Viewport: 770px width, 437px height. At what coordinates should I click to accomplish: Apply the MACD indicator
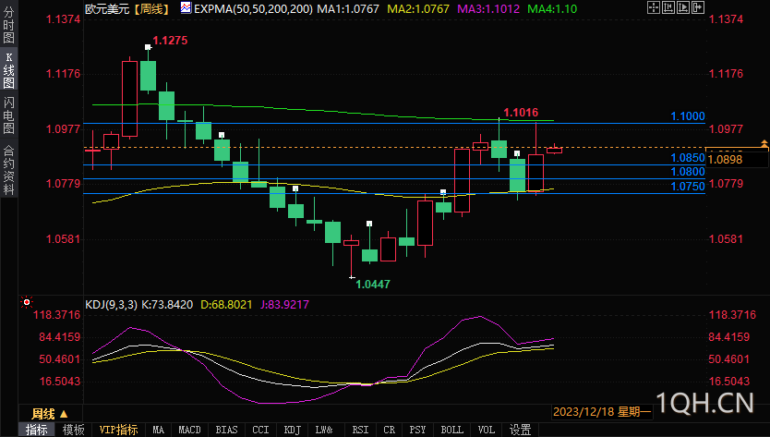pyautogui.click(x=189, y=430)
